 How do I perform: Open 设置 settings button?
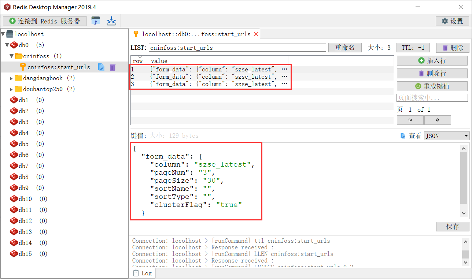click(453, 21)
